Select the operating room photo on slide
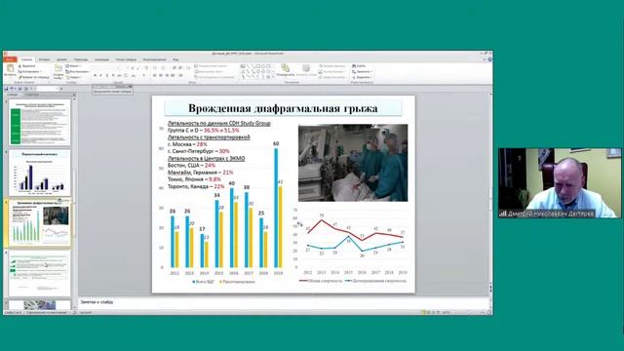Screen dimensions: 624x351 click(x=353, y=163)
